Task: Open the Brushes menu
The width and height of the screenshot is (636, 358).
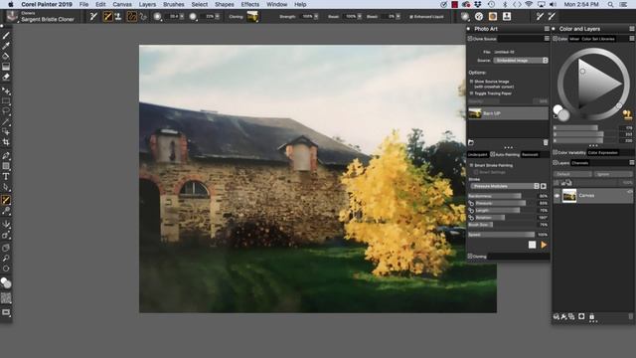Action: pos(174,4)
